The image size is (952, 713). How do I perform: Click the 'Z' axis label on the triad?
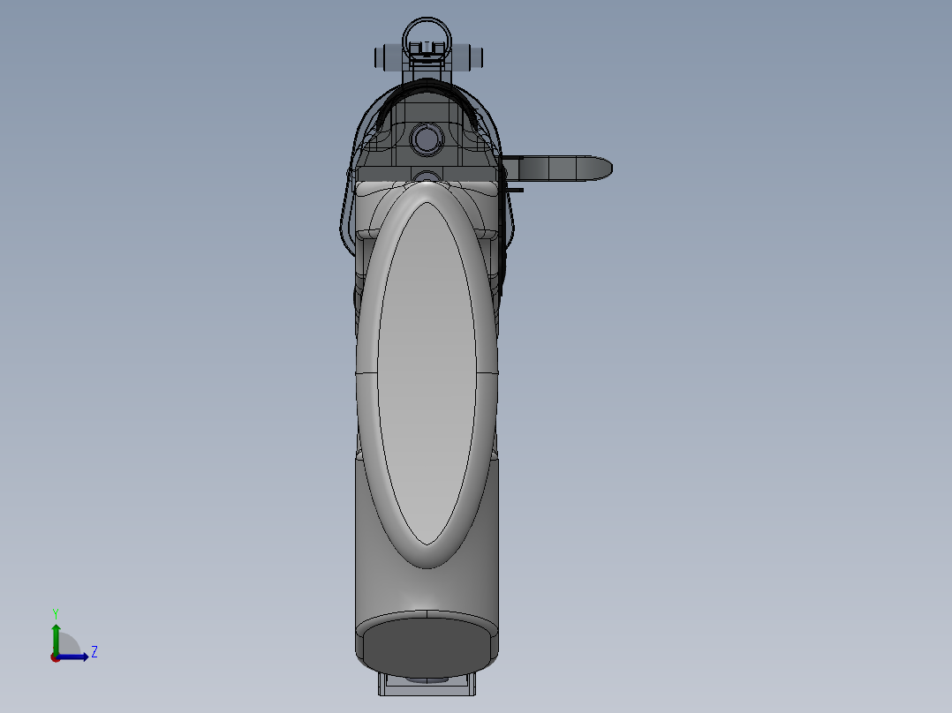94,652
